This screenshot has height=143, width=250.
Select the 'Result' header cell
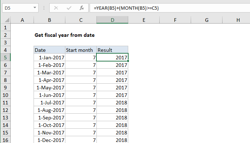click(112, 50)
